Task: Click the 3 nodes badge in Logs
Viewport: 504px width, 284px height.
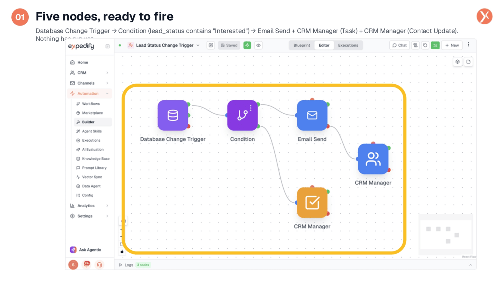Action: [143, 265]
